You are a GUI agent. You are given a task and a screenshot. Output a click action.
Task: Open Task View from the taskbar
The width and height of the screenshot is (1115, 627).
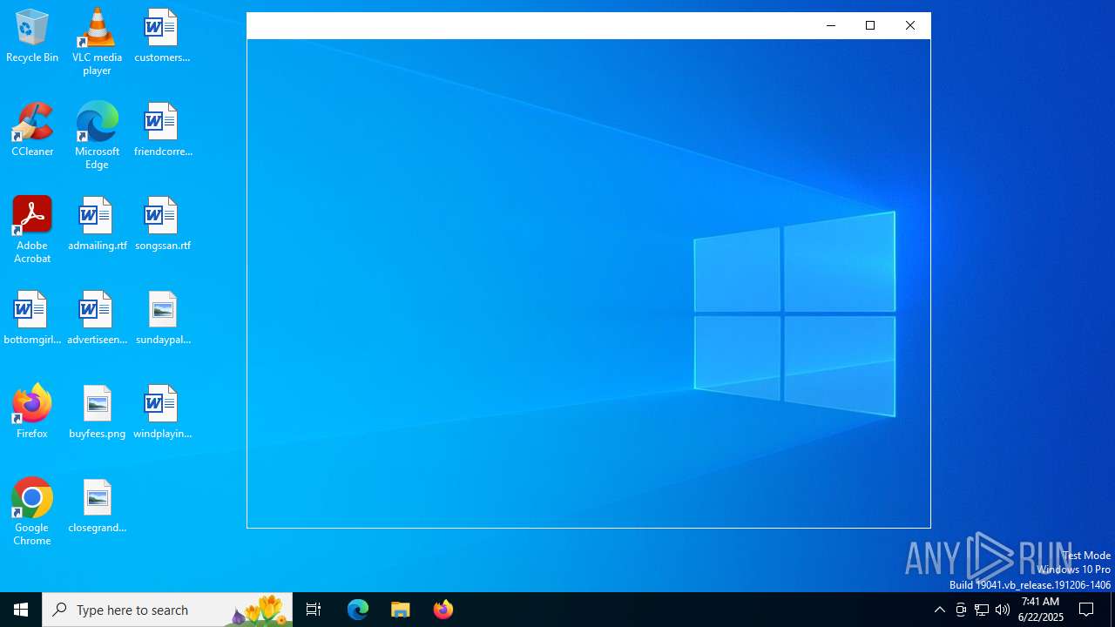[314, 610]
